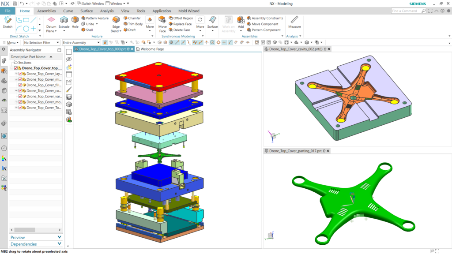This screenshot has height=254, width=452.
Task: Toggle the Drone_Top_Cover_var component checkbox
Action: point(21,96)
